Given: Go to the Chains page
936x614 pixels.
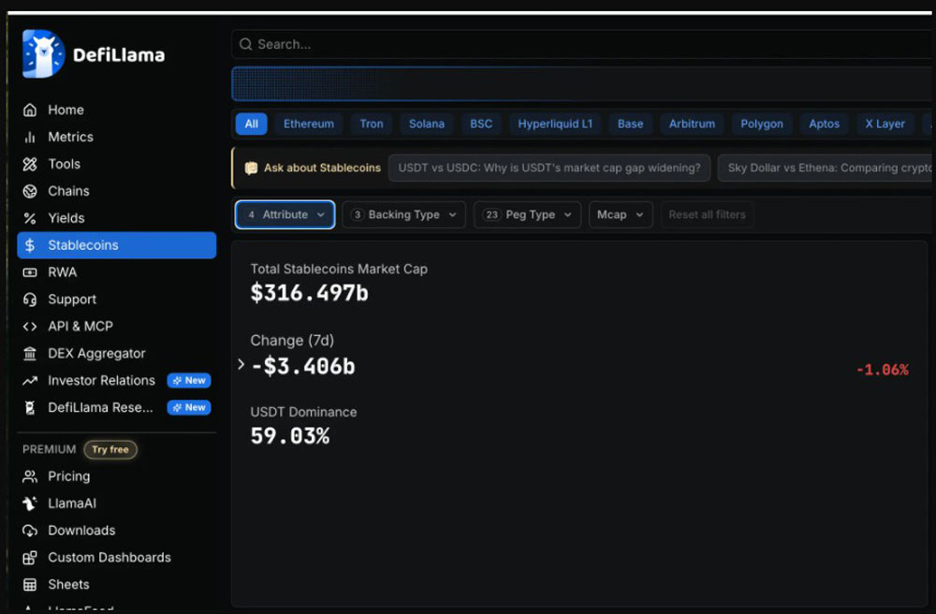Looking at the screenshot, I should point(68,191).
